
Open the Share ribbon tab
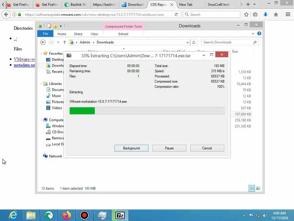pos(78,34)
